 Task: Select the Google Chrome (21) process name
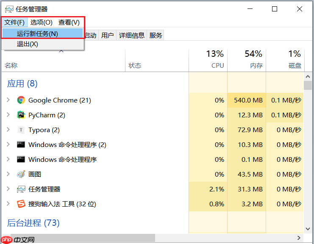coord(60,100)
